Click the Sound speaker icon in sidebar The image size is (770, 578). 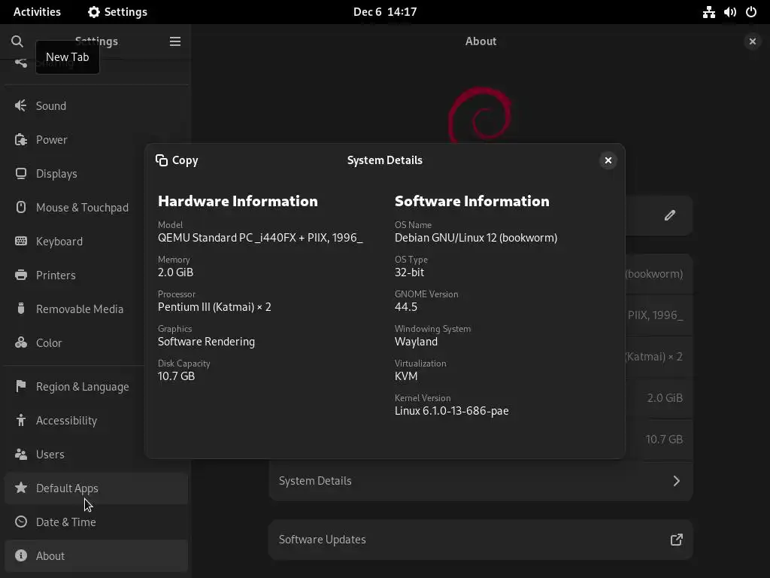20,105
